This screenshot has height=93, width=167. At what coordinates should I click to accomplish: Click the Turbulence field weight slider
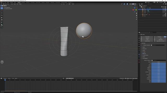[158, 79]
